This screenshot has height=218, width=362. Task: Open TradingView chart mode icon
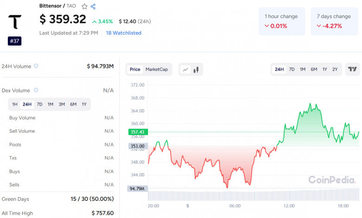tap(352, 69)
